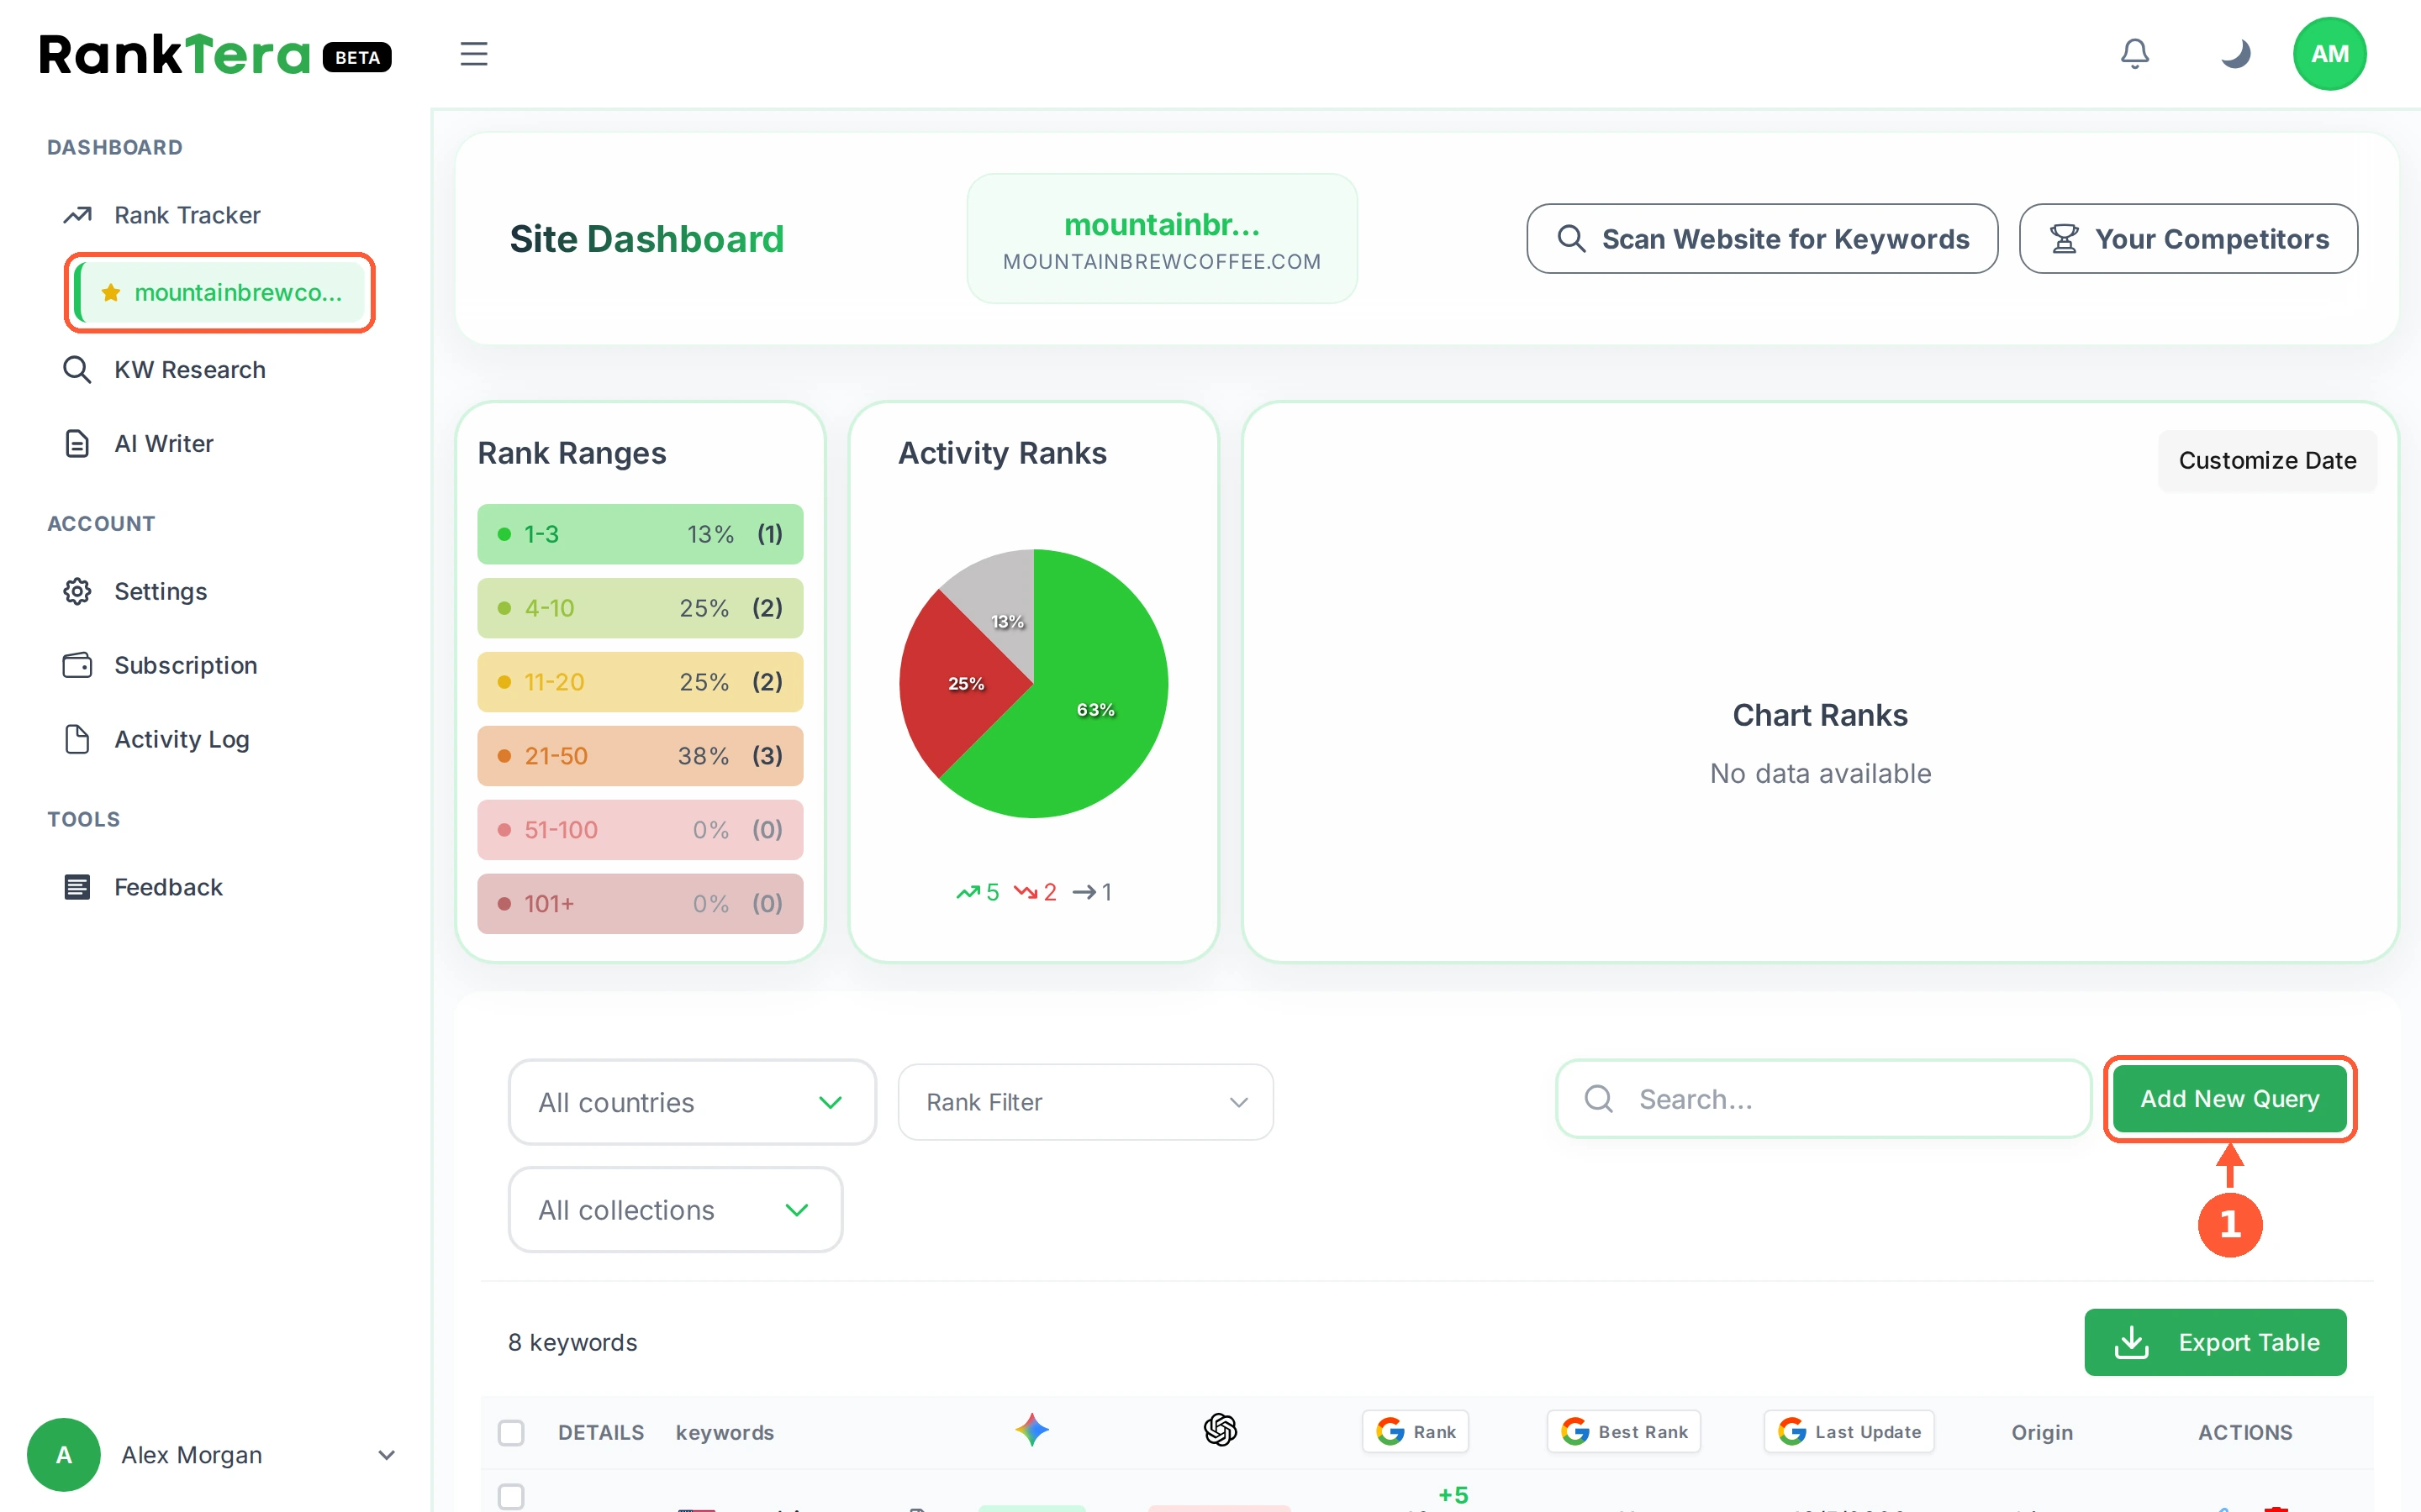Expand the Alex Morgan account chevron

pyautogui.click(x=386, y=1455)
